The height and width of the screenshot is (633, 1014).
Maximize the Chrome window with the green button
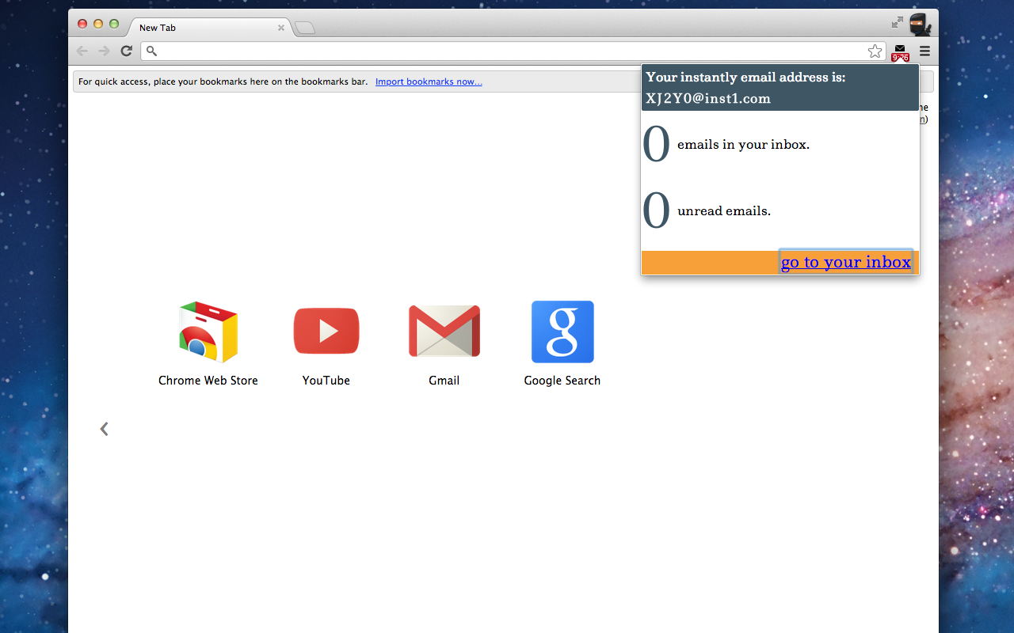[114, 24]
